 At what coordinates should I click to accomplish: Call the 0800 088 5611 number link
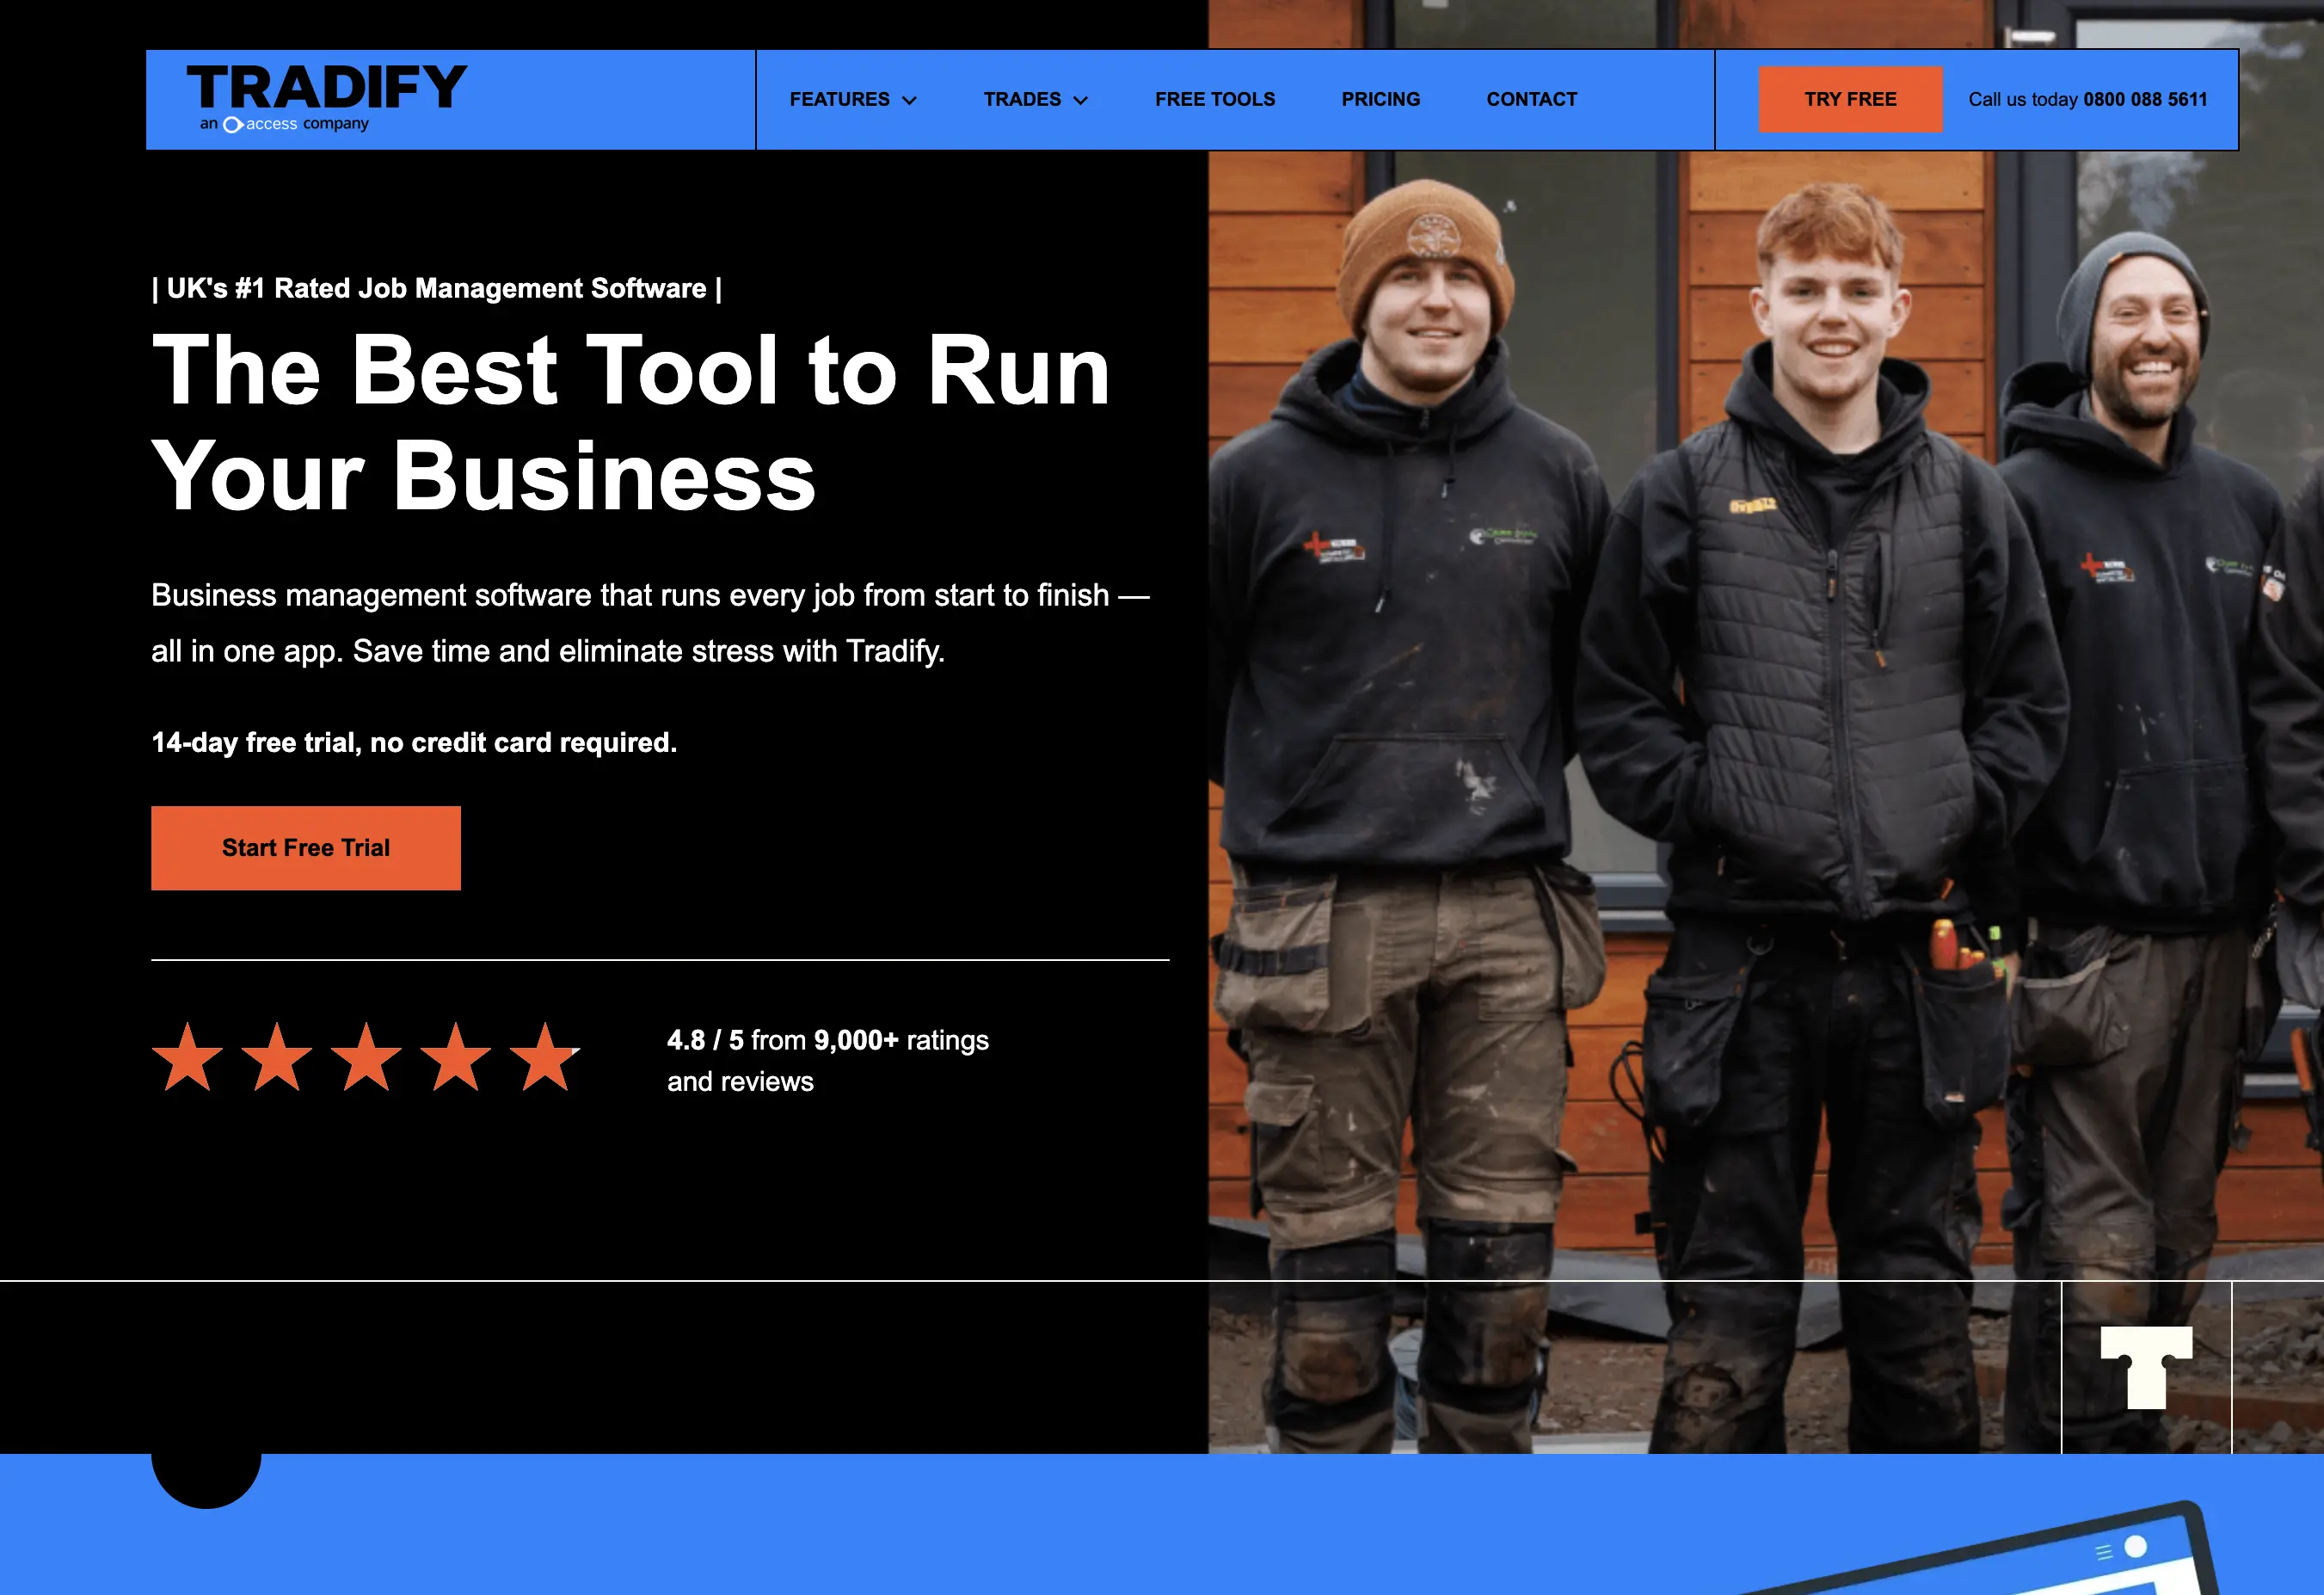tap(2145, 99)
